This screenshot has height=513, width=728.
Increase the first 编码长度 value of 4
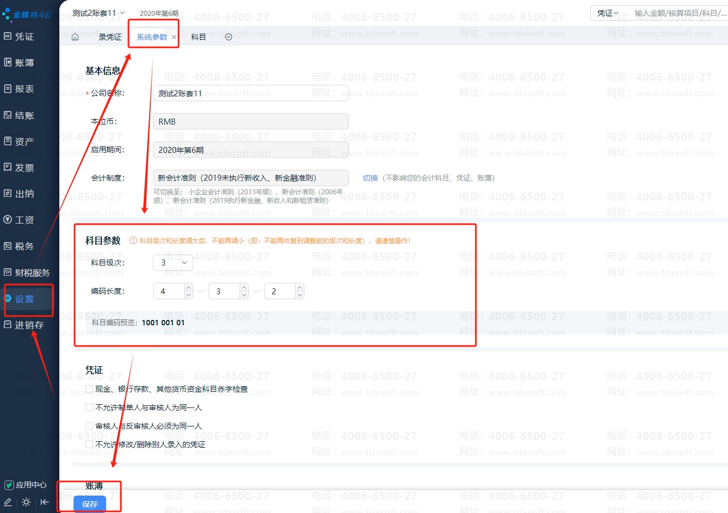[x=188, y=288]
